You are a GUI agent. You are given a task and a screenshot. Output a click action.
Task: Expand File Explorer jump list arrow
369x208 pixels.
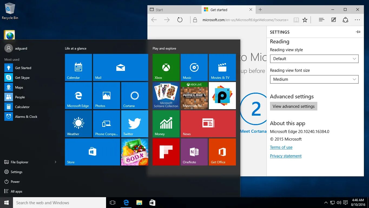point(55,162)
